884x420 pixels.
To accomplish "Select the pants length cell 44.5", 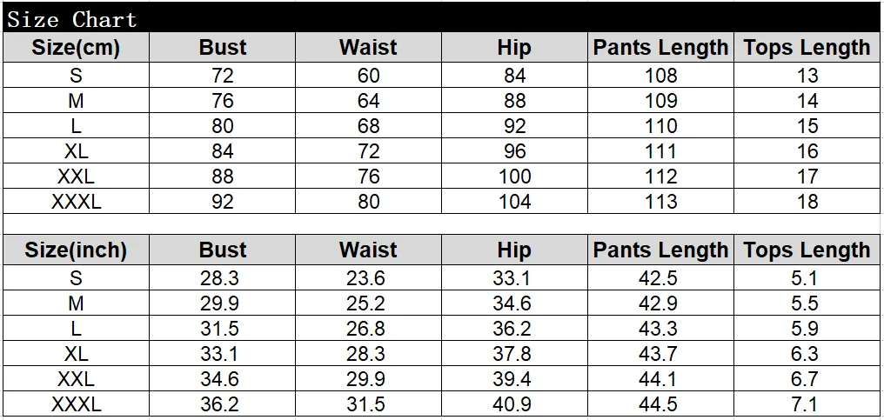I will 660,404.
